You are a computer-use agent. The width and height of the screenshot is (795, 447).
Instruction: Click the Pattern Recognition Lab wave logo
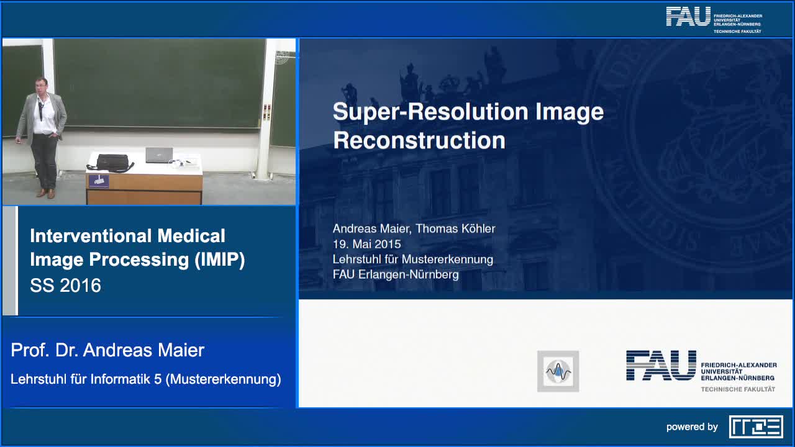click(x=558, y=371)
